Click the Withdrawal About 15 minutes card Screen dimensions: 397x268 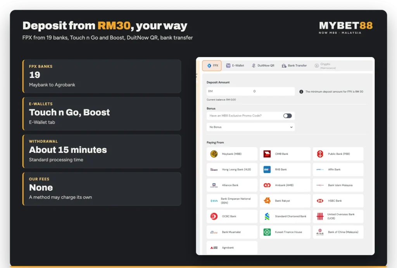102,151
